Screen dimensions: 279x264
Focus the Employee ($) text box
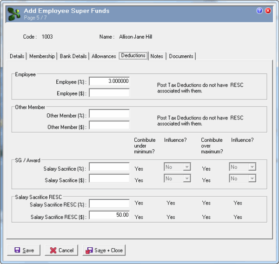point(109,92)
